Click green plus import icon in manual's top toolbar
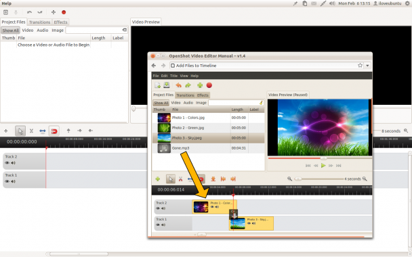This screenshot has width=412, height=257. pyautogui.click(x=200, y=85)
